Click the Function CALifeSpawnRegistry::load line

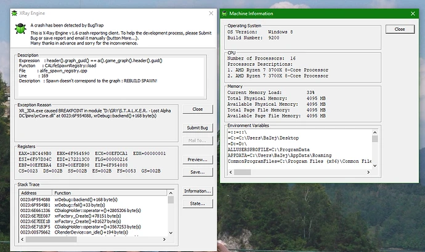pyautogui.click(x=57, y=66)
